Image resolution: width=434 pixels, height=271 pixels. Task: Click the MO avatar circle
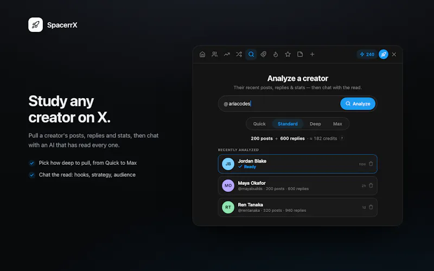click(228, 185)
